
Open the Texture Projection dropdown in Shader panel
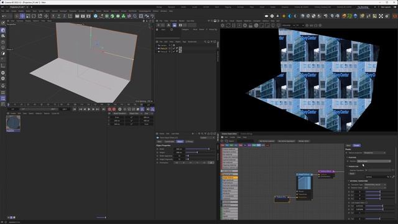coord(374,153)
